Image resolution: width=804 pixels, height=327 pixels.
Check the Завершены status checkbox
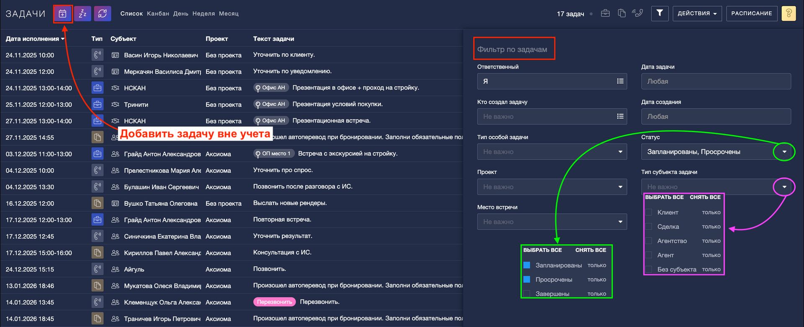[x=527, y=294]
